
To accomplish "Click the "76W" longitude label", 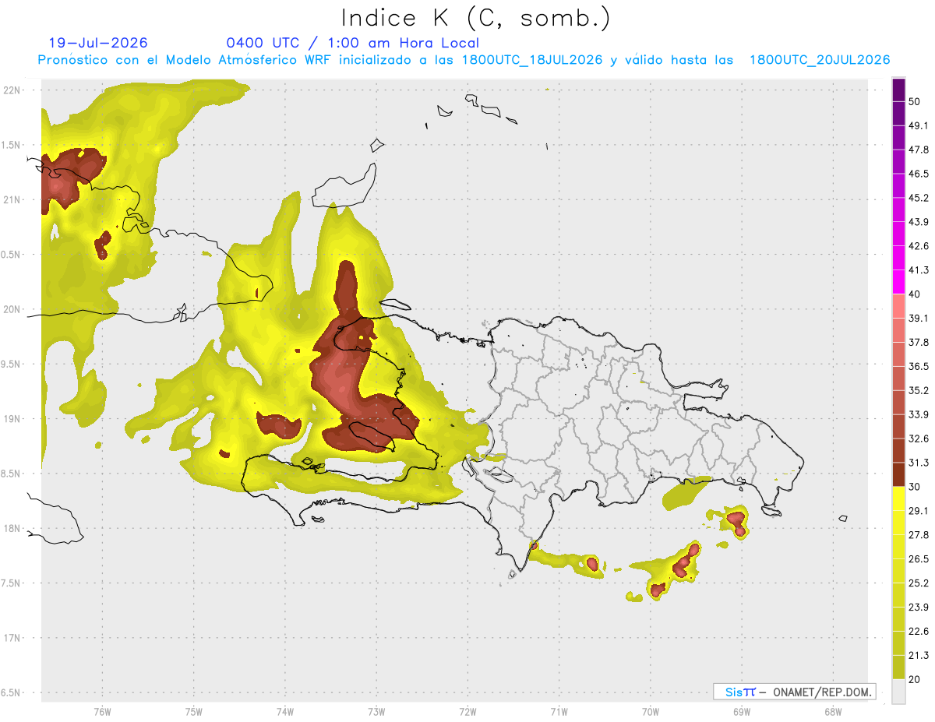I will point(102,712).
